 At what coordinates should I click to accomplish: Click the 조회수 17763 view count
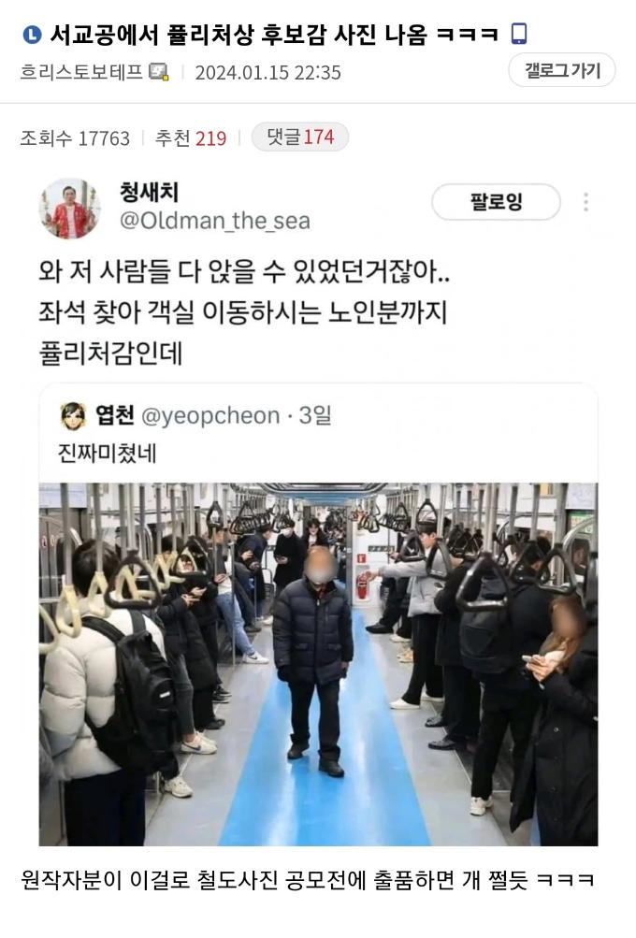(75, 138)
